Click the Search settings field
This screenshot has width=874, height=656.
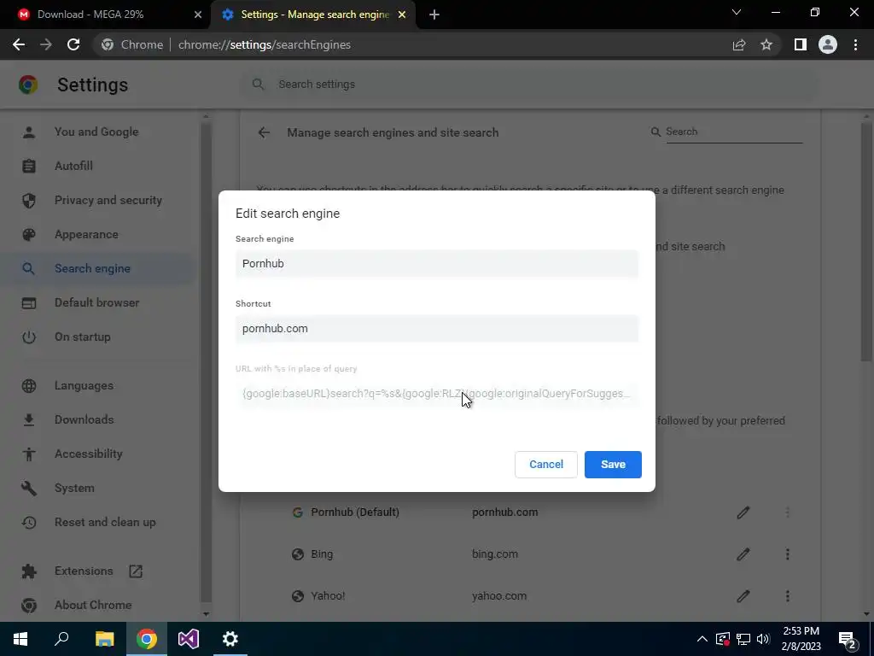click(x=529, y=85)
